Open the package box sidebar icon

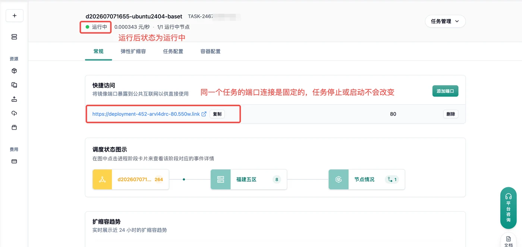(x=14, y=127)
